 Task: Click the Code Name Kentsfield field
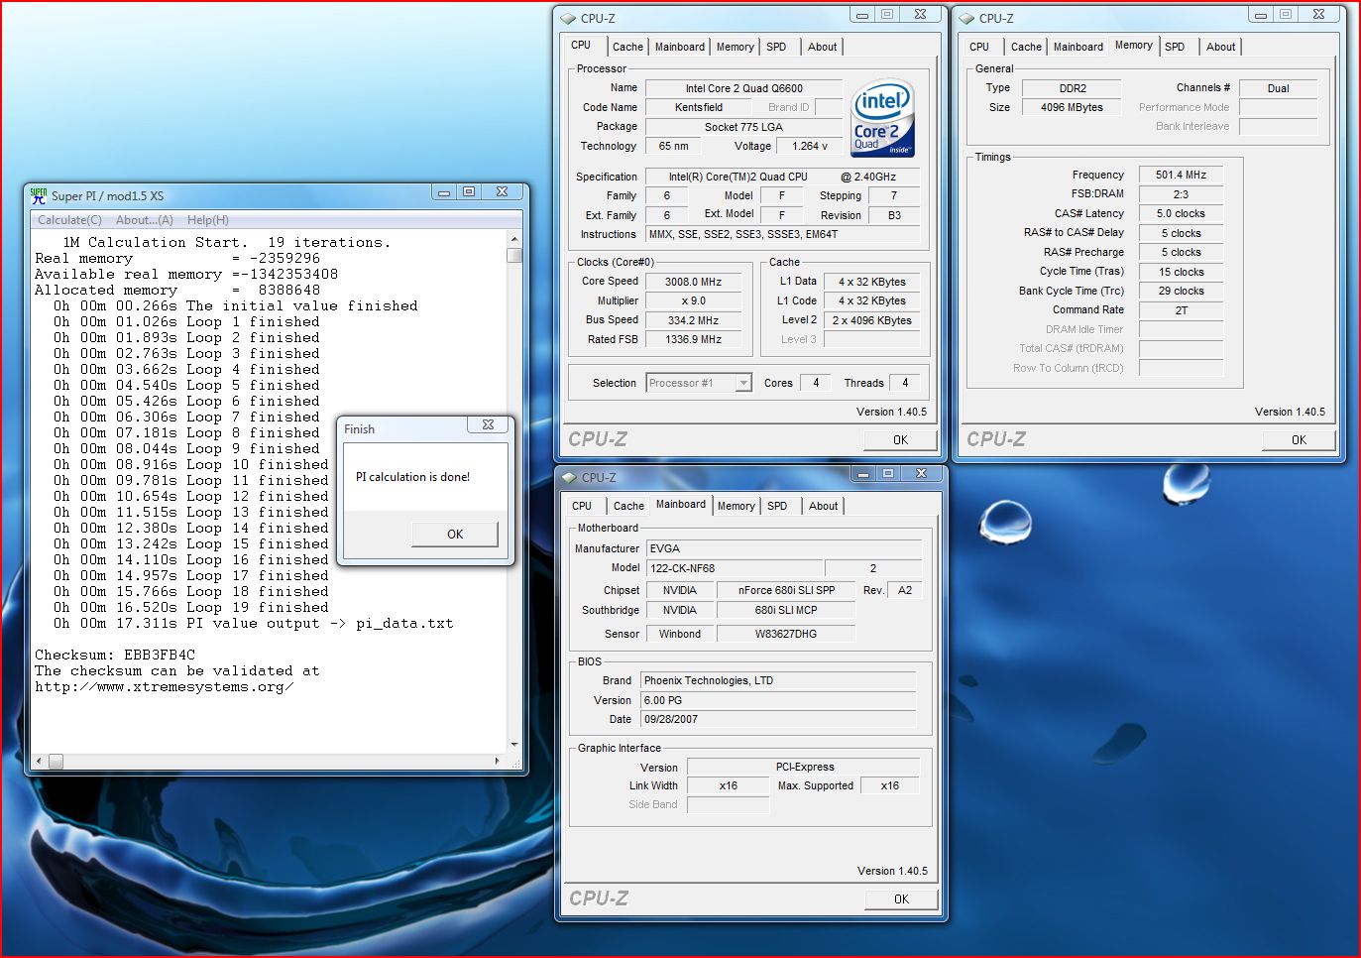coord(699,107)
